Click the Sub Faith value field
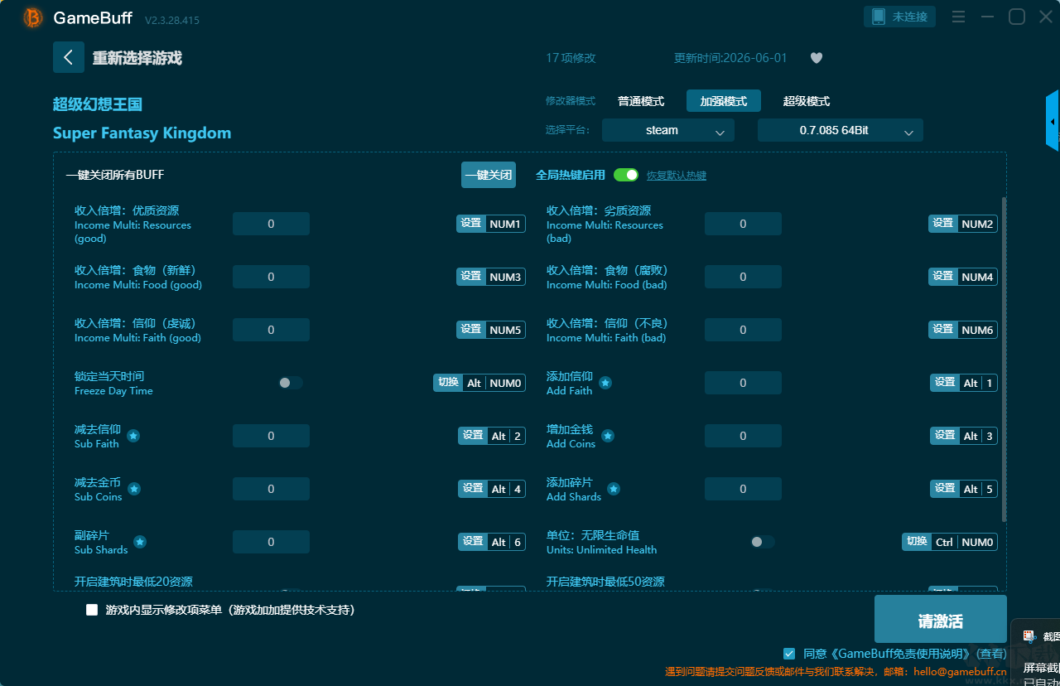 pyautogui.click(x=271, y=436)
